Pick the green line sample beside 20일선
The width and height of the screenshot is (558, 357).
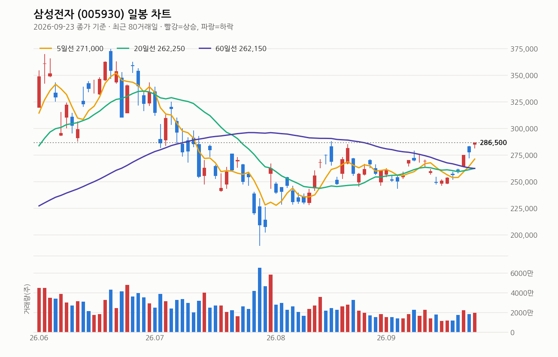click(123, 49)
